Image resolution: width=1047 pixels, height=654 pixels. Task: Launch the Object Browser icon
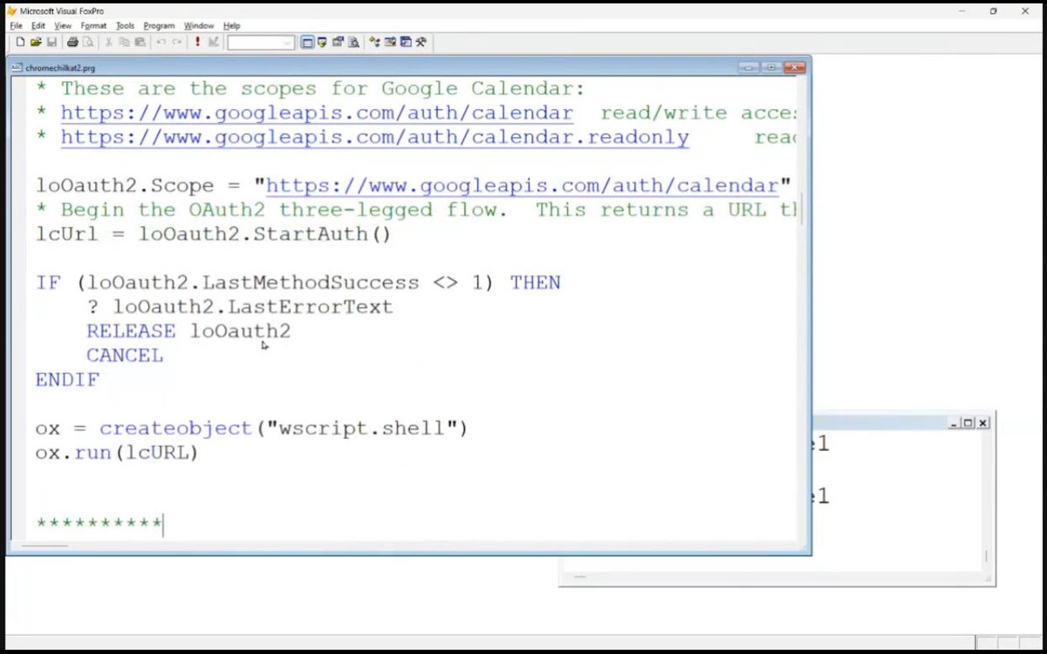pyautogui.click(x=390, y=42)
